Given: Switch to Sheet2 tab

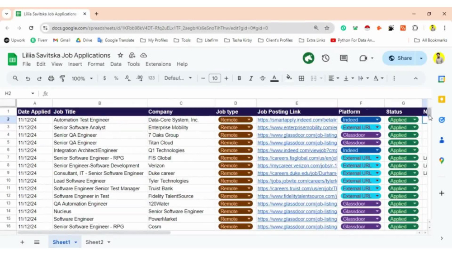Looking at the screenshot, I should pyautogui.click(x=94, y=242).
